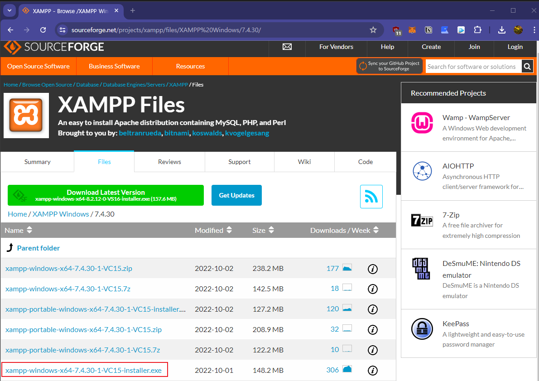This screenshot has height=381, width=539.
Task: View info for xampp-portable installer file
Action: [373, 309]
